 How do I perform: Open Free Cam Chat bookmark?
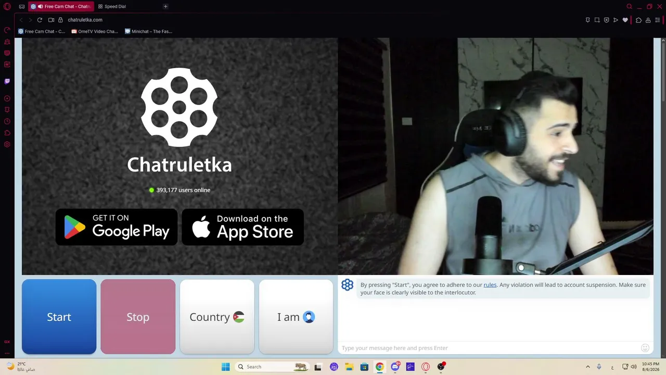[x=42, y=31]
